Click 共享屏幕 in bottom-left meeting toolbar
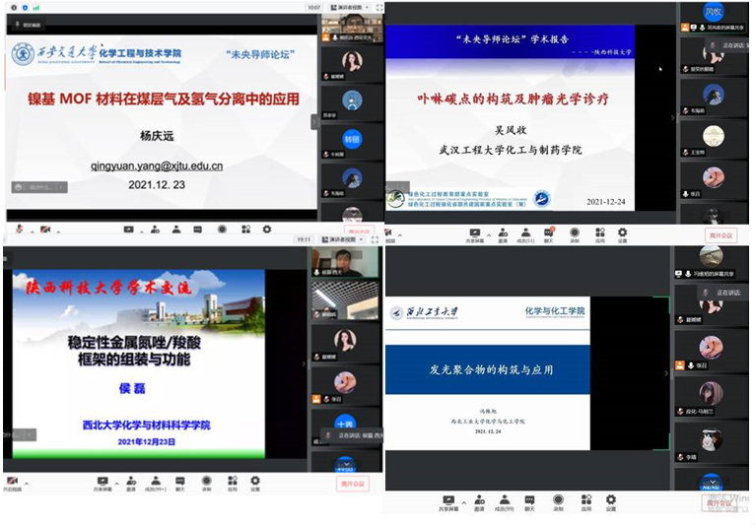The width and height of the screenshot is (755, 526). point(103,484)
